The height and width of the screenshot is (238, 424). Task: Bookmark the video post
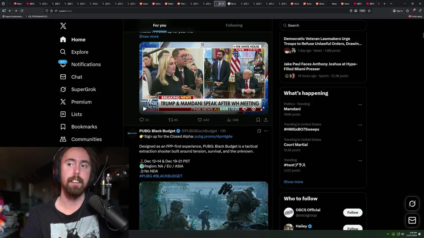258,120
